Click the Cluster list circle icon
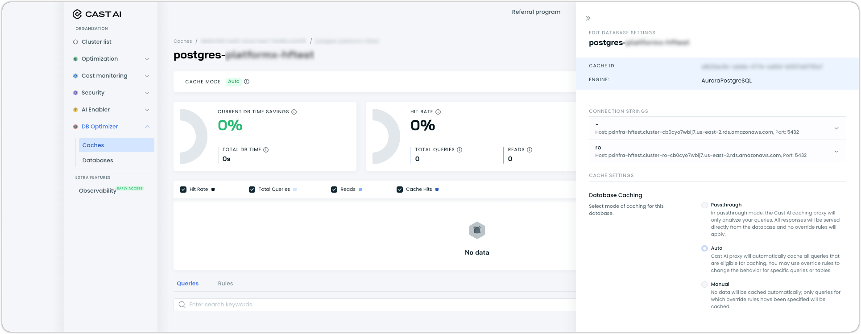Screen dimensions: 861x334 pyautogui.click(x=75, y=42)
